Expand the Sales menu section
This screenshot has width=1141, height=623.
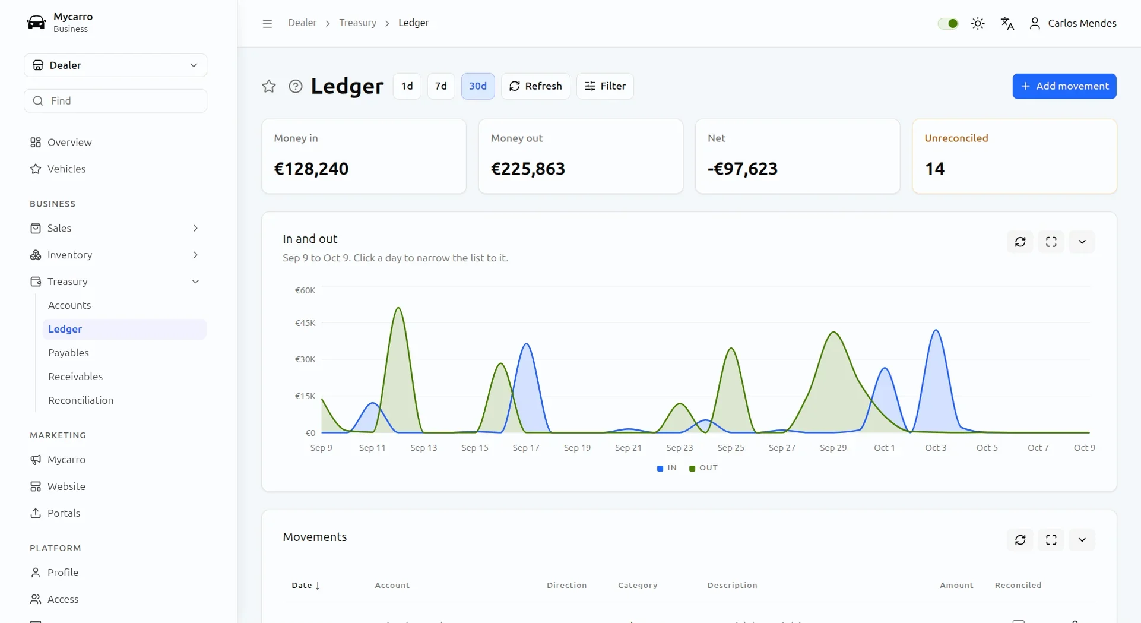115,228
